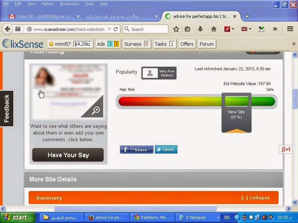Tweet the page via Twitter button
The height and width of the screenshot is (223, 298).
click(x=166, y=149)
